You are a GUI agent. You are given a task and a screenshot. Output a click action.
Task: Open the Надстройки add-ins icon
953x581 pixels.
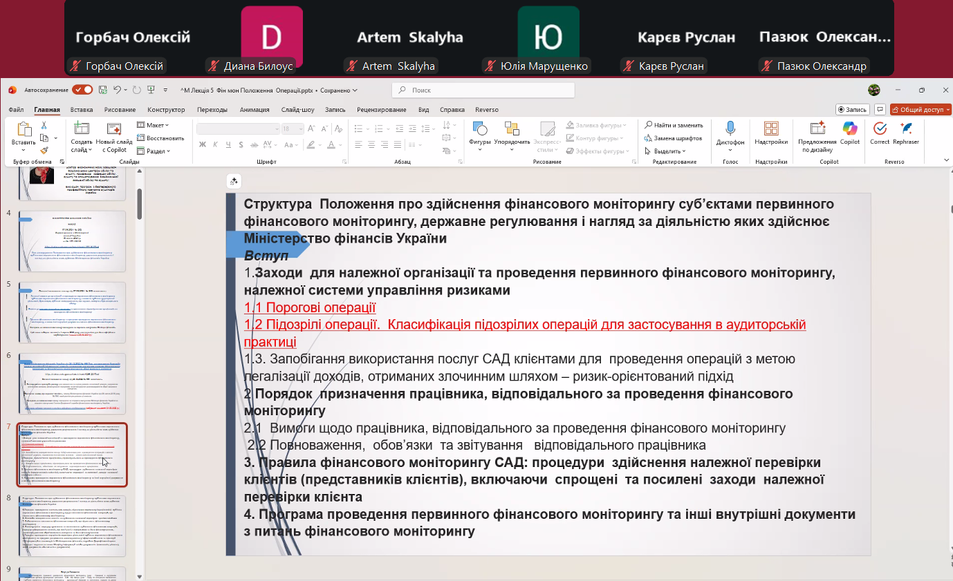(x=770, y=129)
